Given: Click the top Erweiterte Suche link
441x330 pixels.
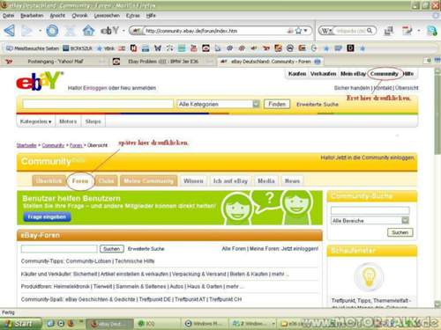Looking at the screenshot, I should [x=318, y=104].
